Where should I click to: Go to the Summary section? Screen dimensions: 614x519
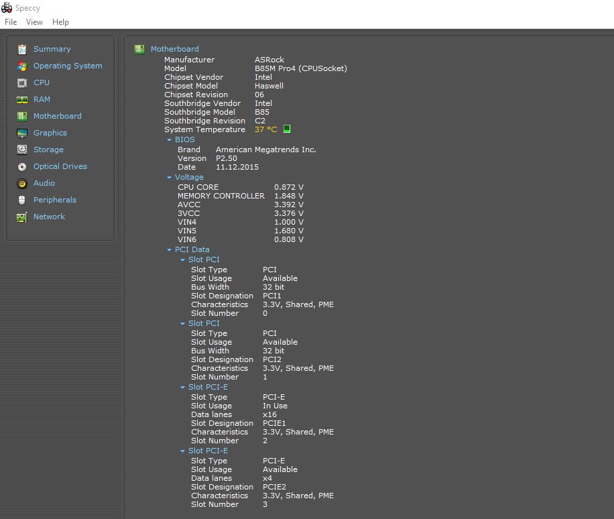(x=52, y=49)
